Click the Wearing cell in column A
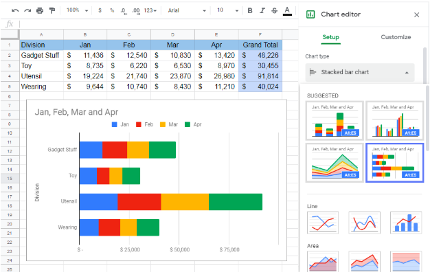Viewport: 430px width, 272px height. point(41,87)
